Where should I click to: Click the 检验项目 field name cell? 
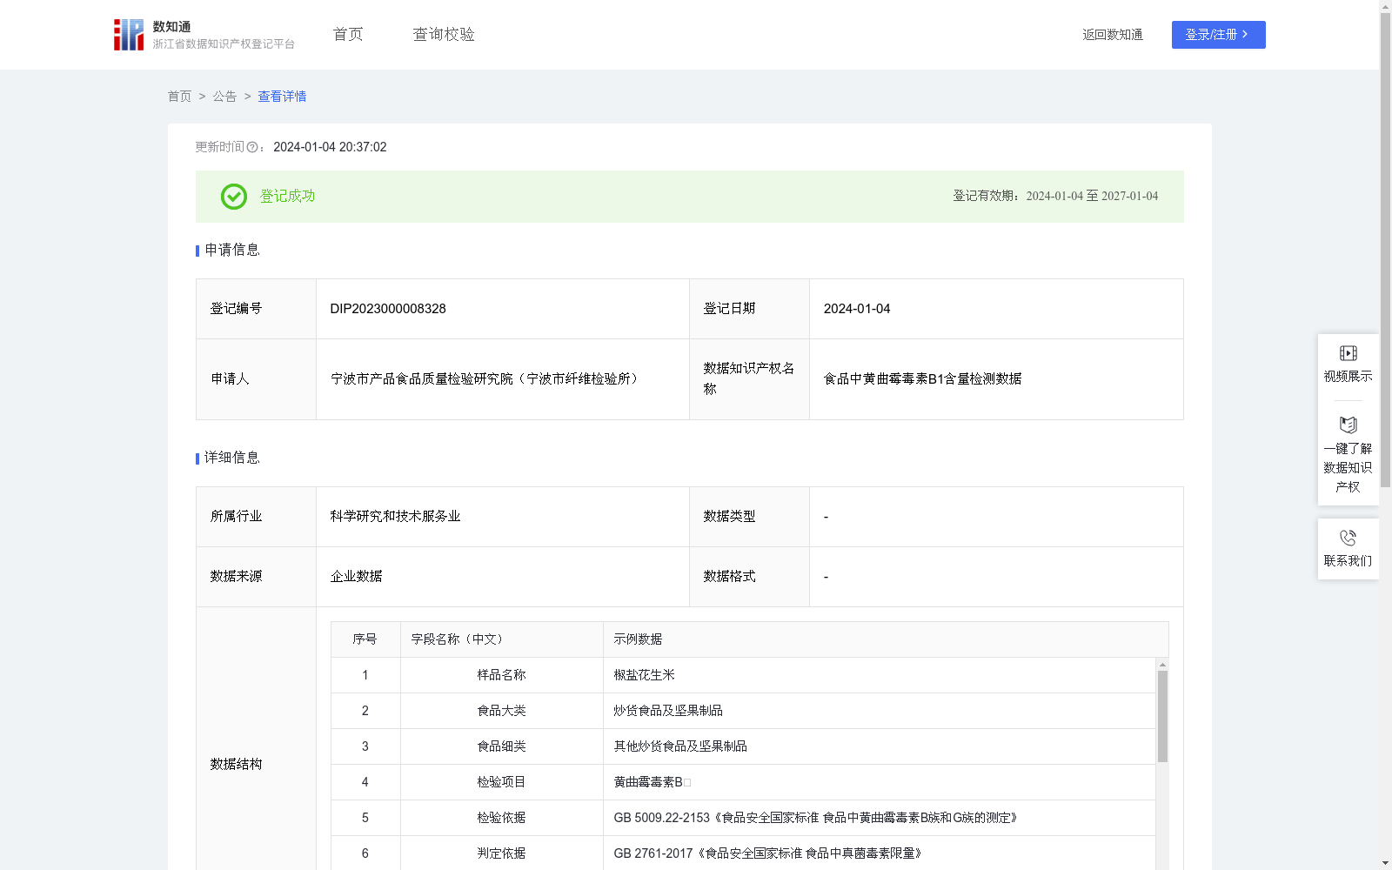pos(501,782)
